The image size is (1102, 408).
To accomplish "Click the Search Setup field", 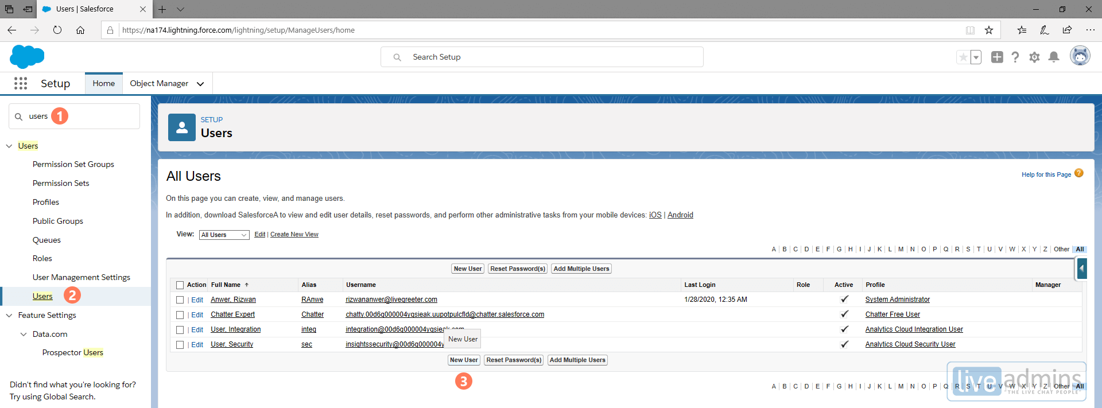I will point(542,57).
